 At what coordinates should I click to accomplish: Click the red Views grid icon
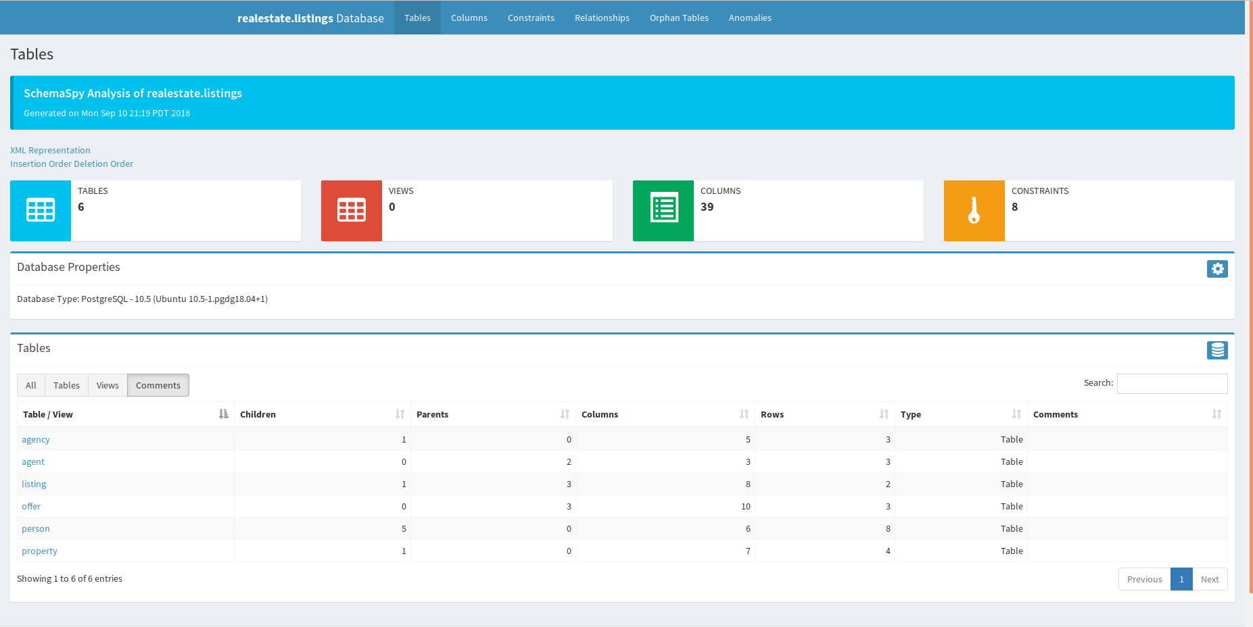pyautogui.click(x=352, y=210)
